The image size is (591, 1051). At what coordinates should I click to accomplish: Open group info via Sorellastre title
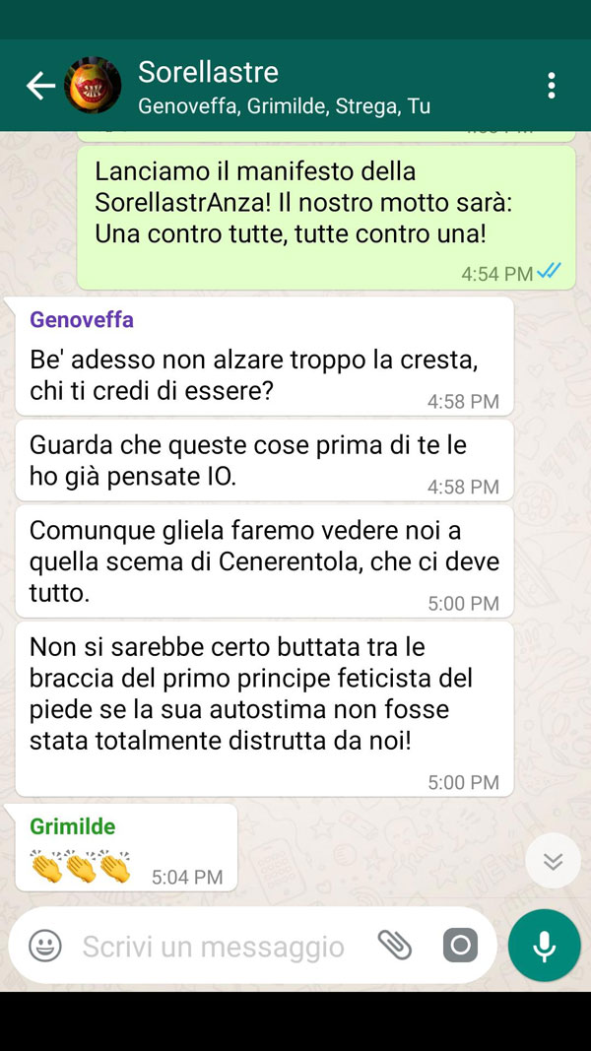pyautogui.click(x=209, y=72)
